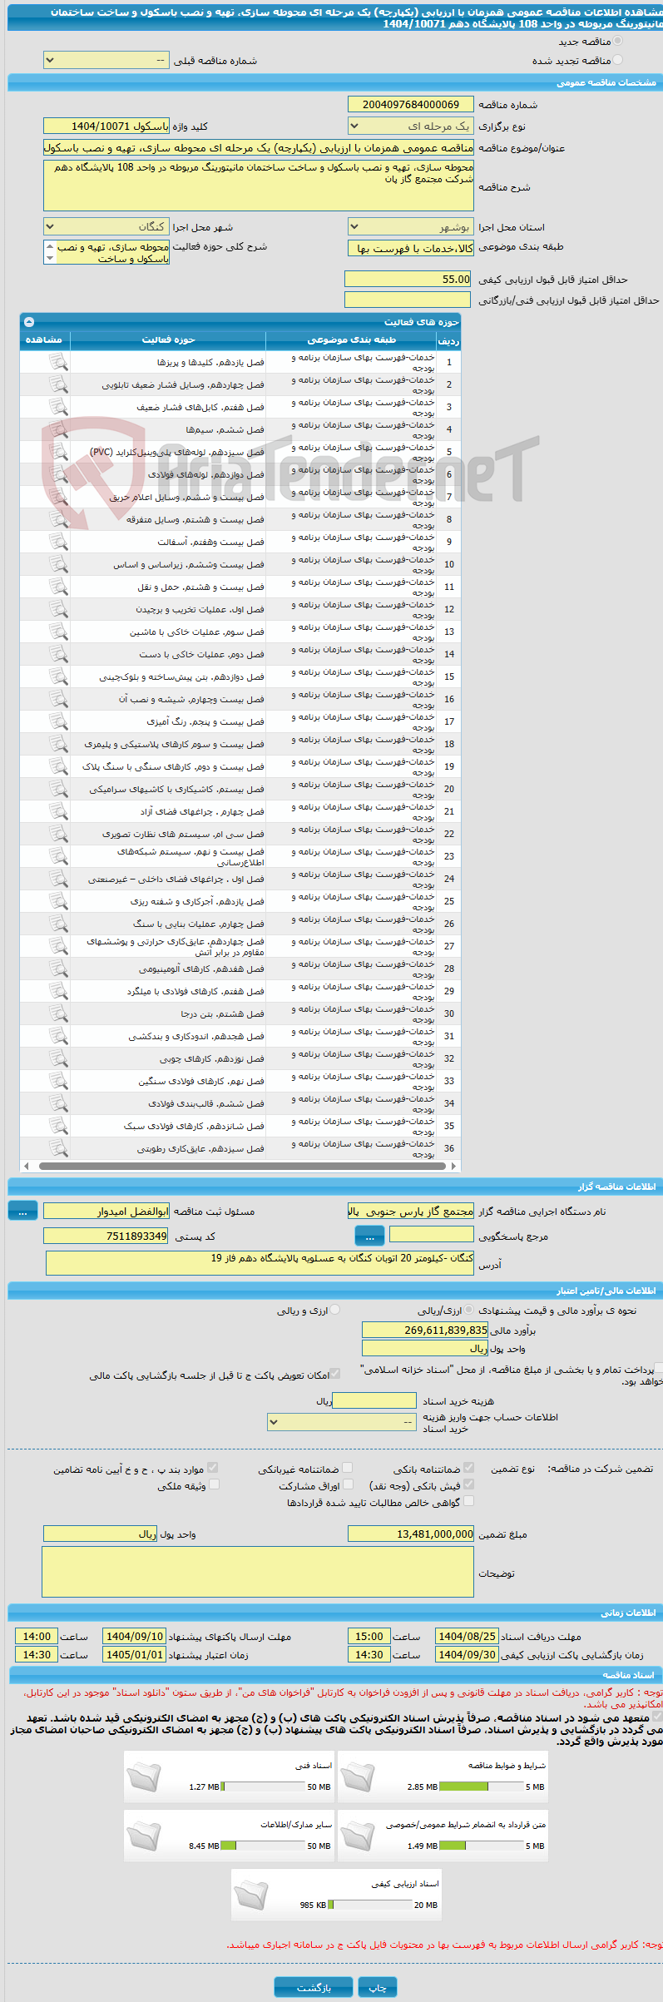Viewport: 663px width, 2002px height.
Task: Open view icon for row 9
Action: (57, 542)
